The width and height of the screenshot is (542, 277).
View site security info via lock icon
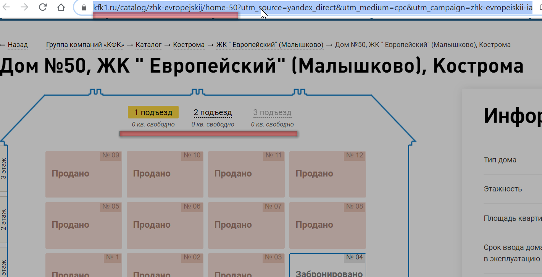[x=84, y=7]
